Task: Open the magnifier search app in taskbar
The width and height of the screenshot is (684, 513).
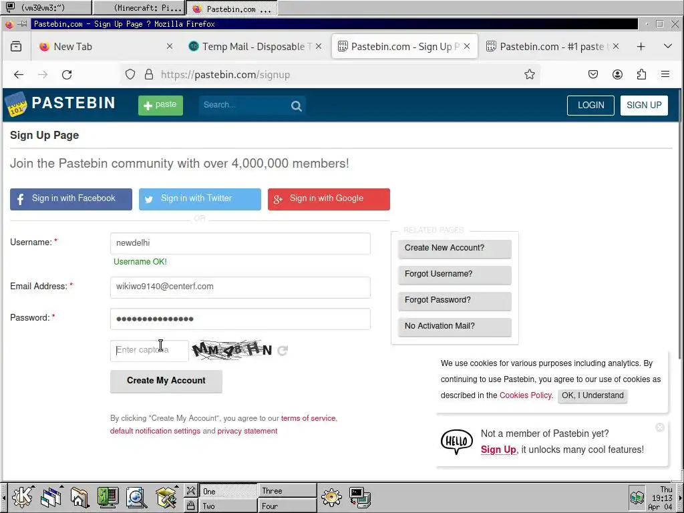Action: (136, 497)
